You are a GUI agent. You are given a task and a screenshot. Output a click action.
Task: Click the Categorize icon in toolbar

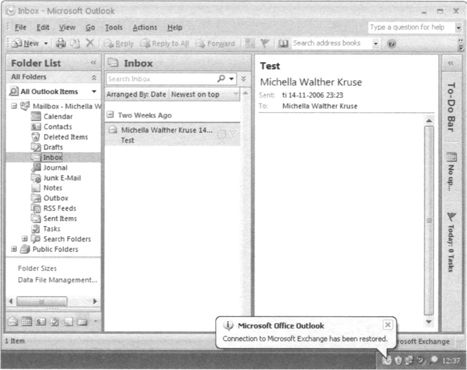click(250, 43)
